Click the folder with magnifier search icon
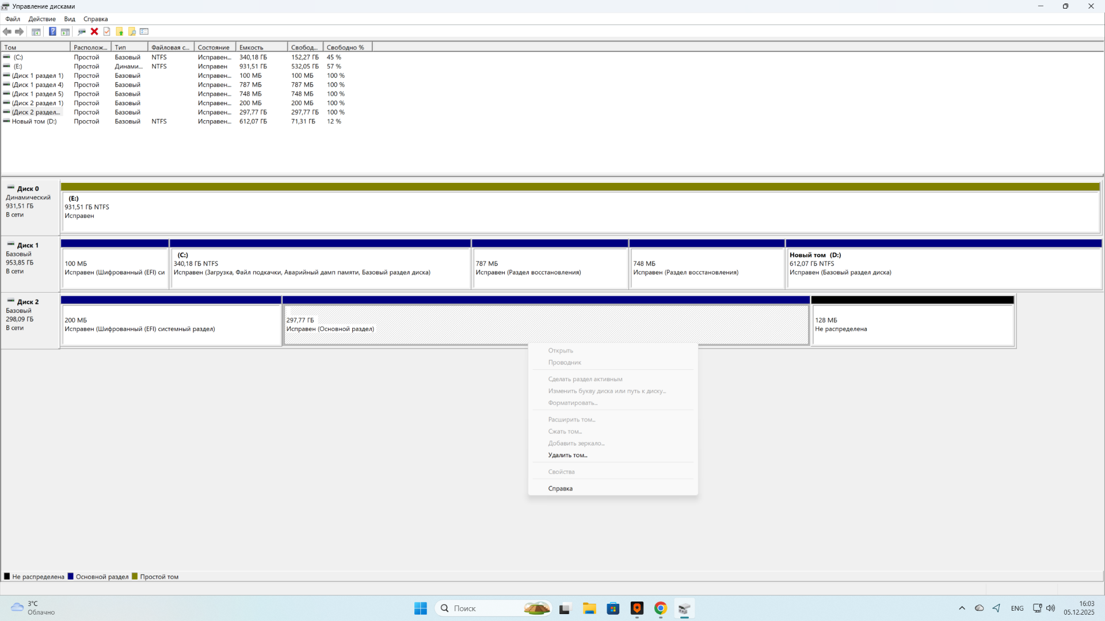Screen dimensions: 1105x621 coord(132,32)
